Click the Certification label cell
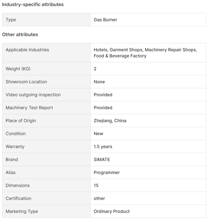 (x=46, y=198)
